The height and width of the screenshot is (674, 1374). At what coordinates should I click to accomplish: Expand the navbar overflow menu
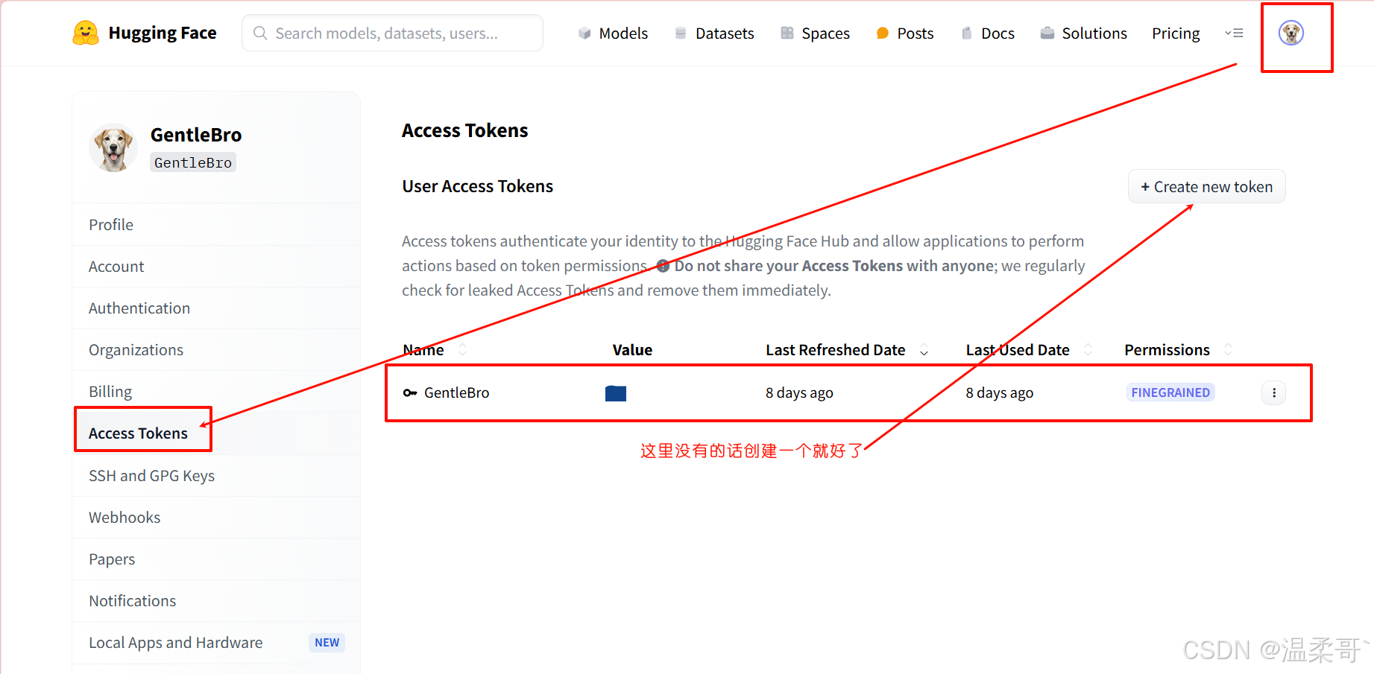point(1234,33)
